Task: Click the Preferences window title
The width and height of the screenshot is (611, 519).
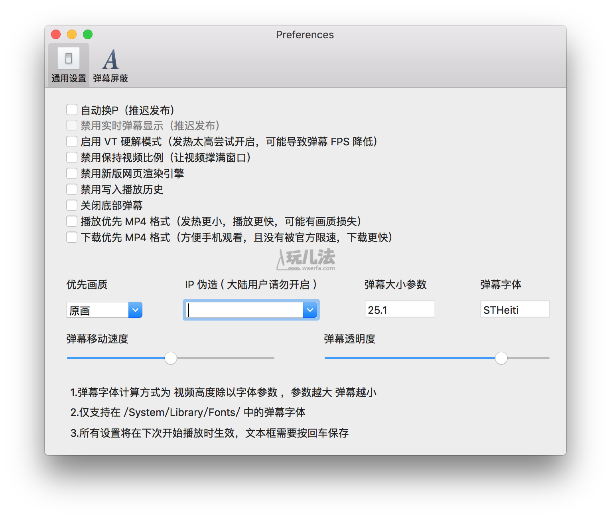Action: pos(305,35)
